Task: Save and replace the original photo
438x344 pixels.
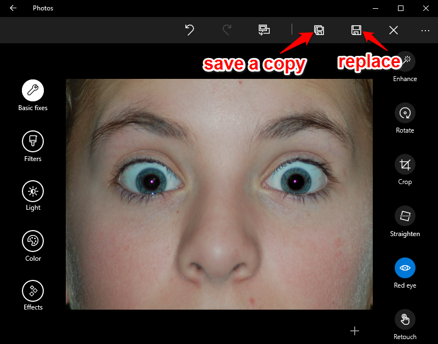Action: tap(356, 30)
